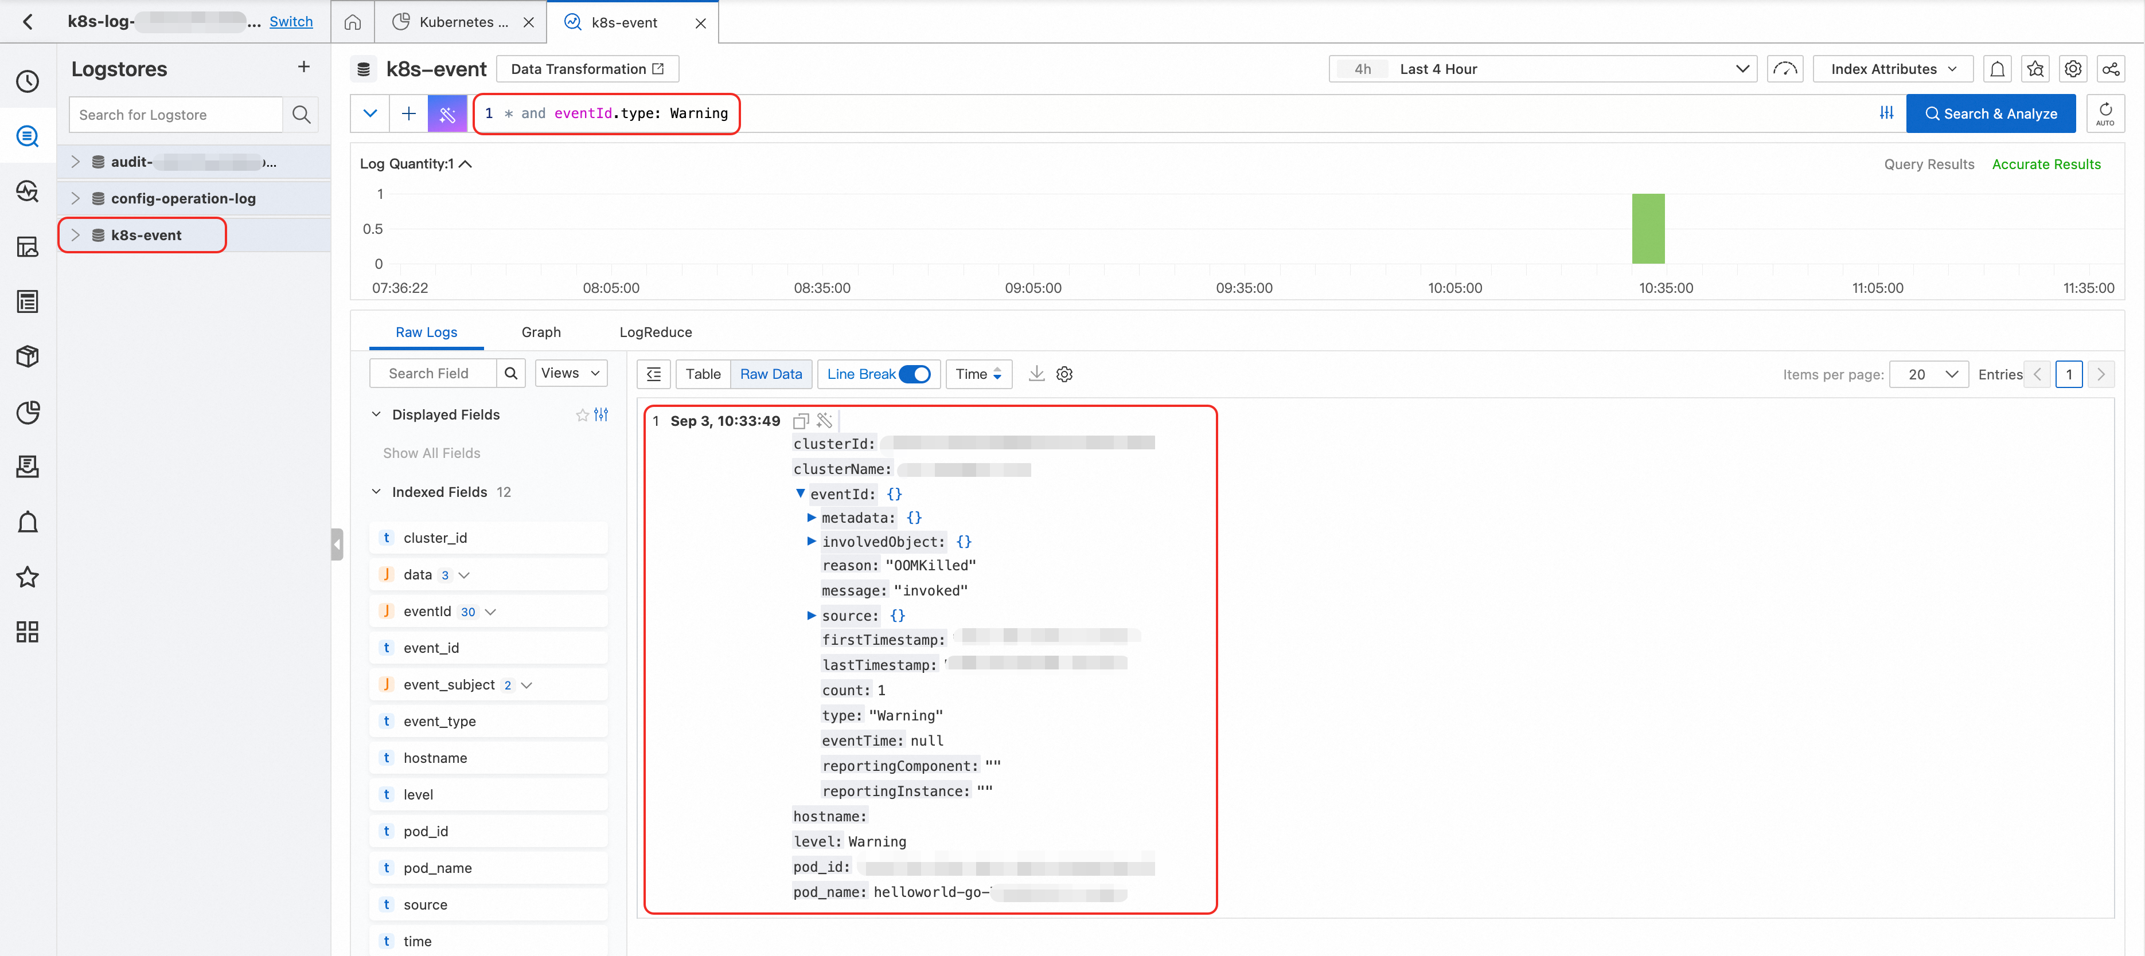This screenshot has width=2145, height=956.
Task: Click the Switch project link
Action: coord(291,22)
